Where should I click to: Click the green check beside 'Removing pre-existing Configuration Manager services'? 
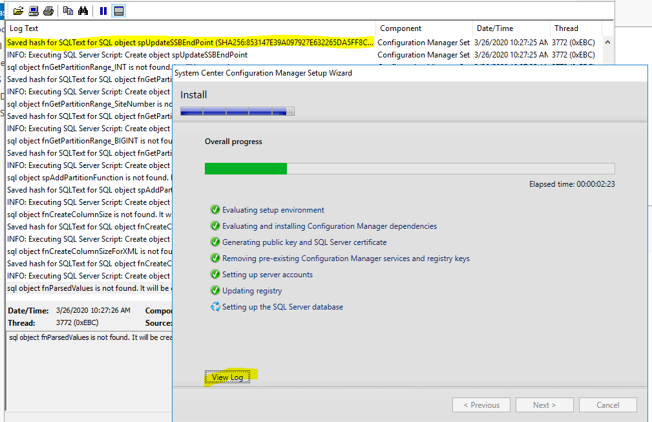pyautogui.click(x=215, y=258)
